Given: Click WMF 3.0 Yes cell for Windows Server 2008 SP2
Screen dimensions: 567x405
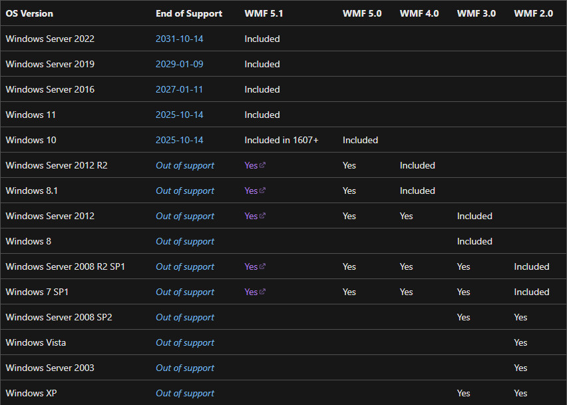Looking at the screenshot, I should tap(463, 318).
